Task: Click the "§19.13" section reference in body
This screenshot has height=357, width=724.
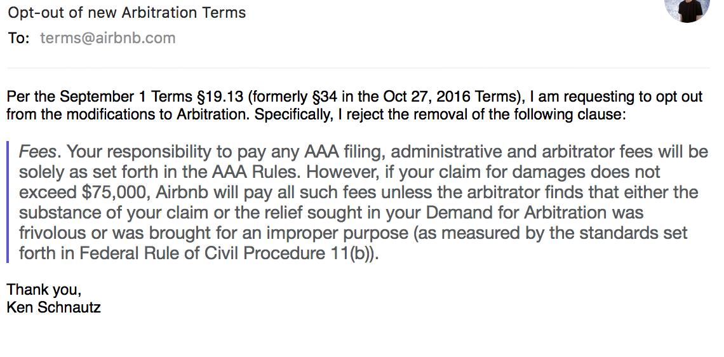Action: 218,97
